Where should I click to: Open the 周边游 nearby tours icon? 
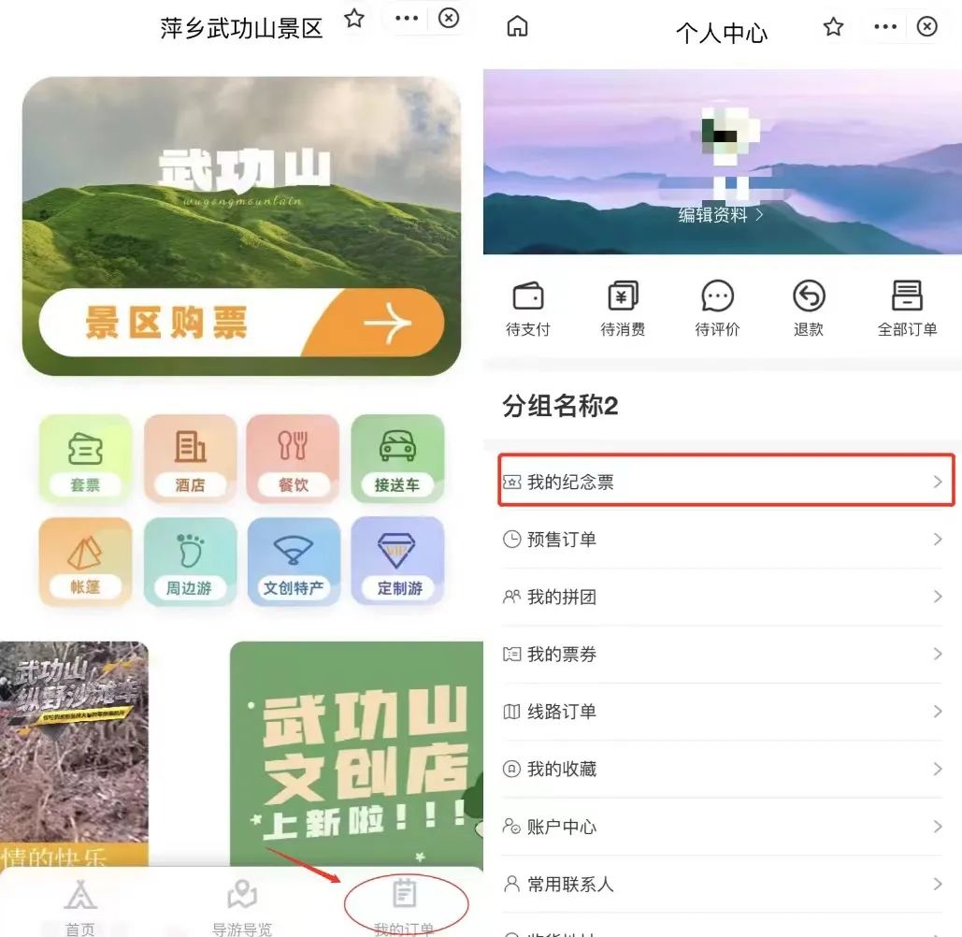click(190, 561)
